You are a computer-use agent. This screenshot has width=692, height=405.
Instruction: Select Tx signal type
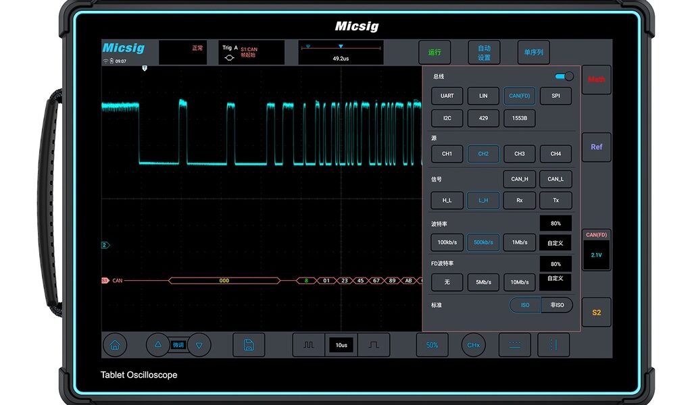click(x=555, y=200)
